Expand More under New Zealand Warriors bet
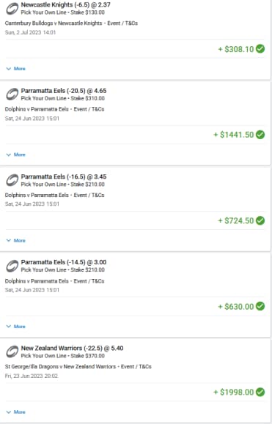Viewport: 272px width, 424px height. (15, 412)
